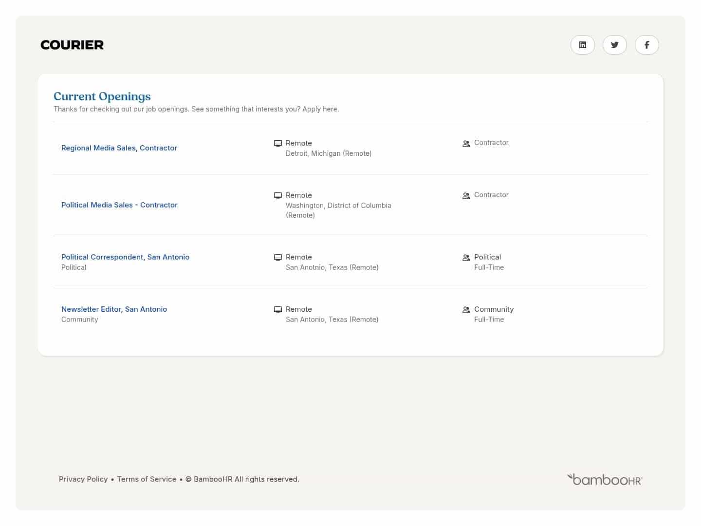
Task: Open the Terms of Service page
Action: click(x=147, y=479)
